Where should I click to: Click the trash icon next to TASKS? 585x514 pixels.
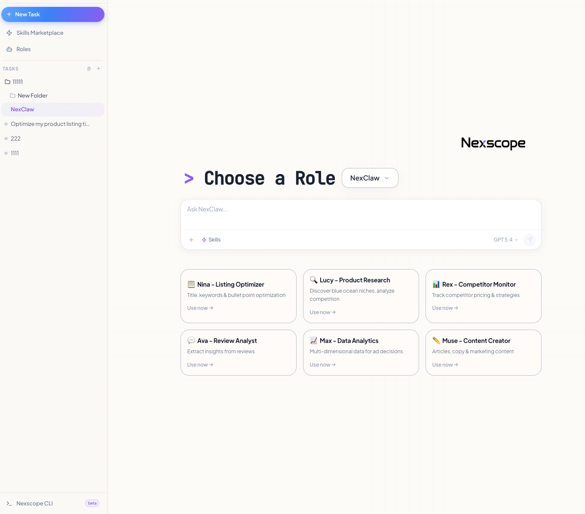coord(89,69)
